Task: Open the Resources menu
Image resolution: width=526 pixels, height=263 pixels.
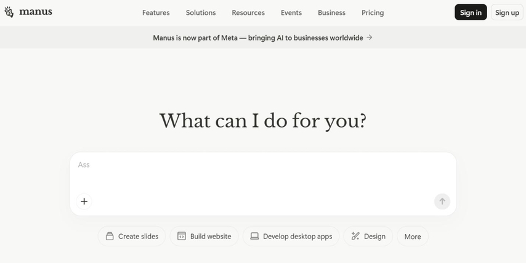Action: [248, 13]
